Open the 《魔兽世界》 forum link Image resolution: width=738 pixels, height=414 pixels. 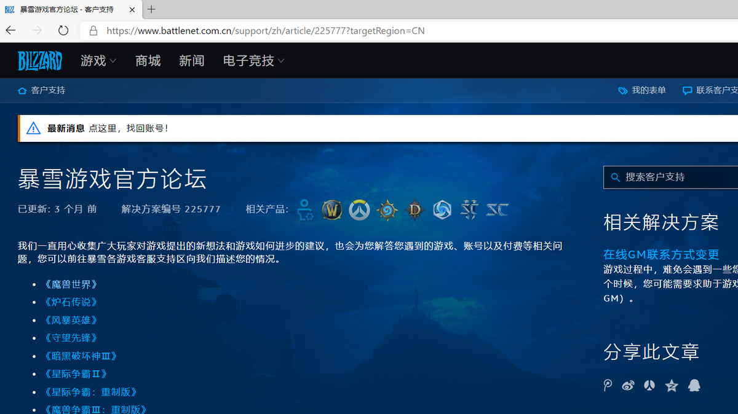point(71,284)
